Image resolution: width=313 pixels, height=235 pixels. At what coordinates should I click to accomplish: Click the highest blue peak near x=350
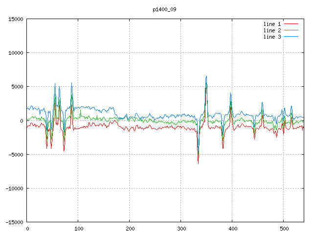click(x=206, y=77)
